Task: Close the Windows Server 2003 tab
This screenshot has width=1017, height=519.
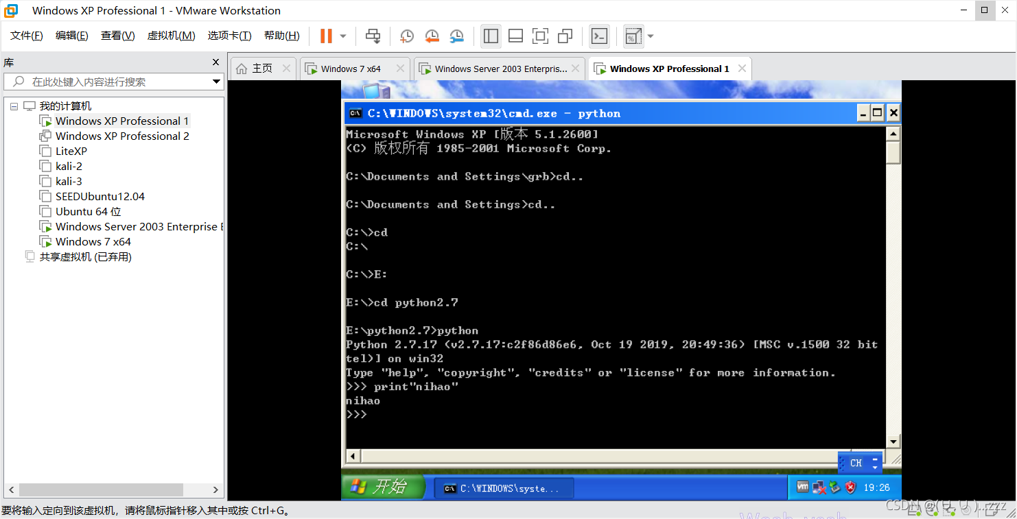Action: [x=575, y=69]
